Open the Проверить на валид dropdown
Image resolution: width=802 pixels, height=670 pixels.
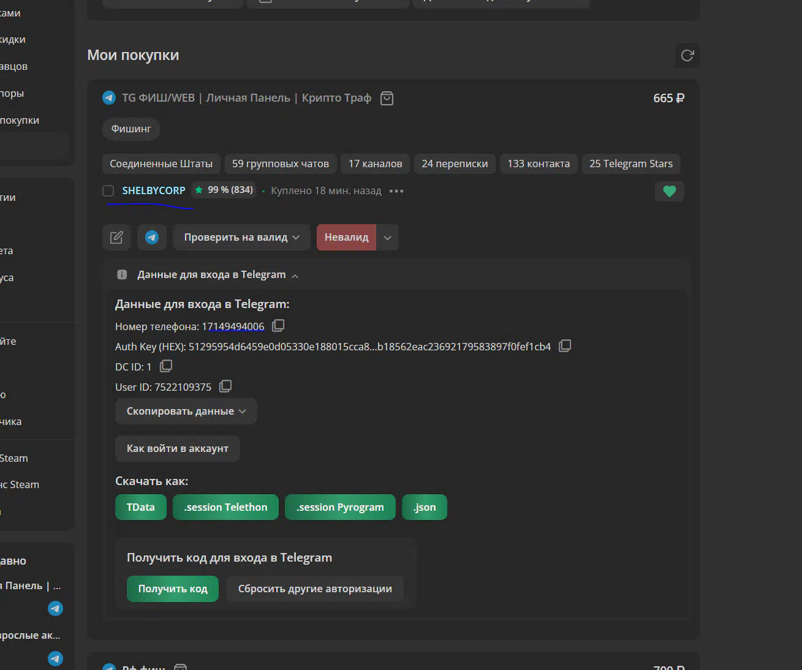[x=242, y=237]
